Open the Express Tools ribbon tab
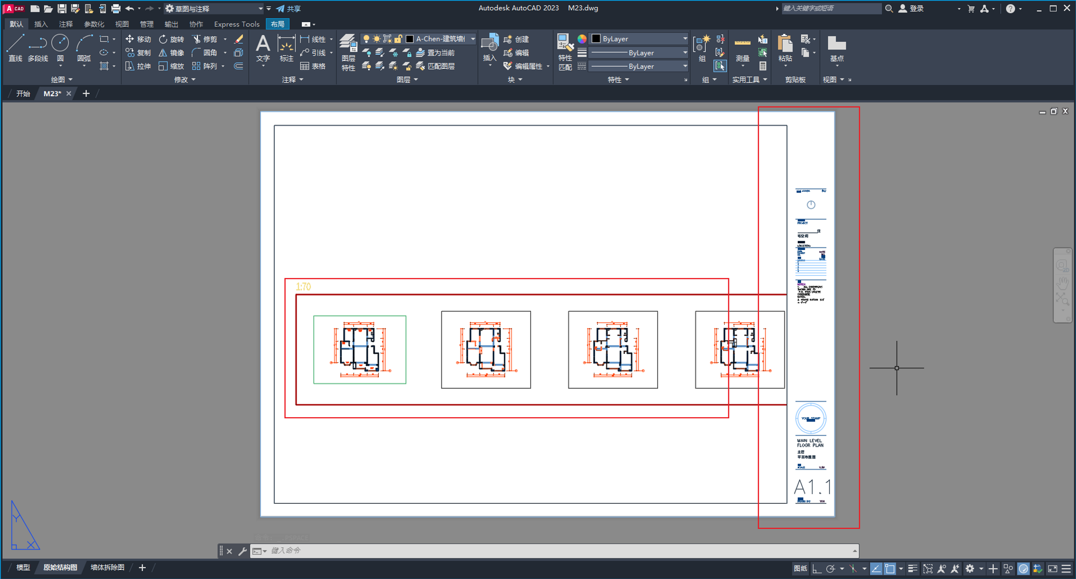The height and width of the screenshot is (579, 1076). click(237, 24)
